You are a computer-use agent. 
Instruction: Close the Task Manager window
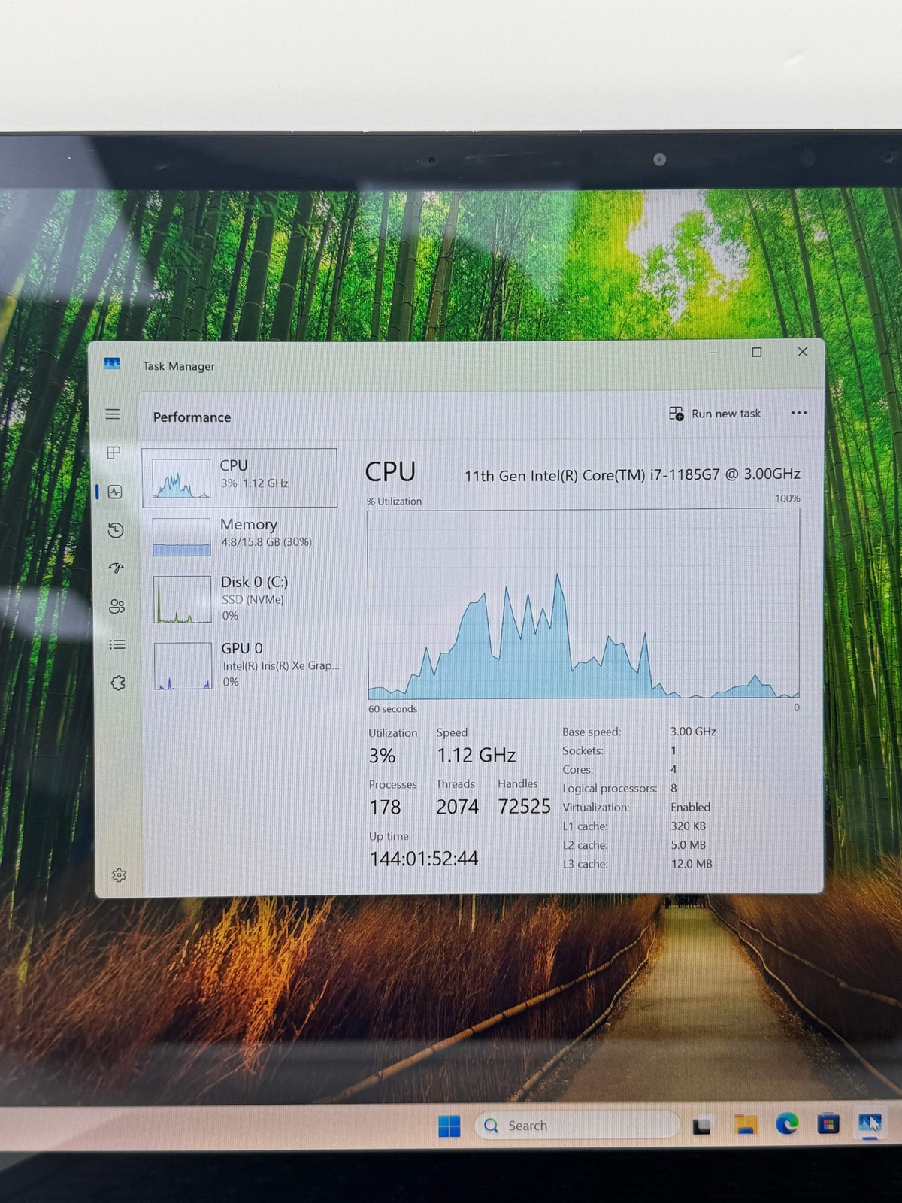pyautogui.click(x=803, y=351)
